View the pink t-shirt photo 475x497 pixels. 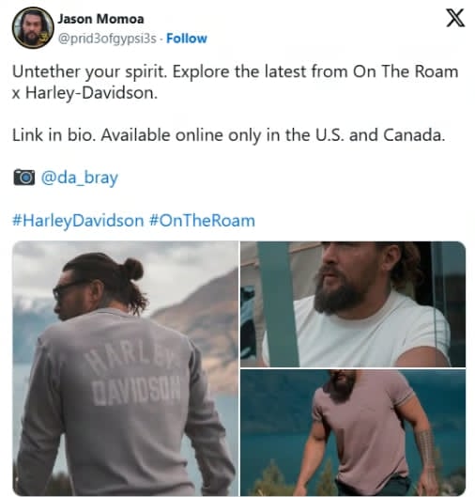353,432
